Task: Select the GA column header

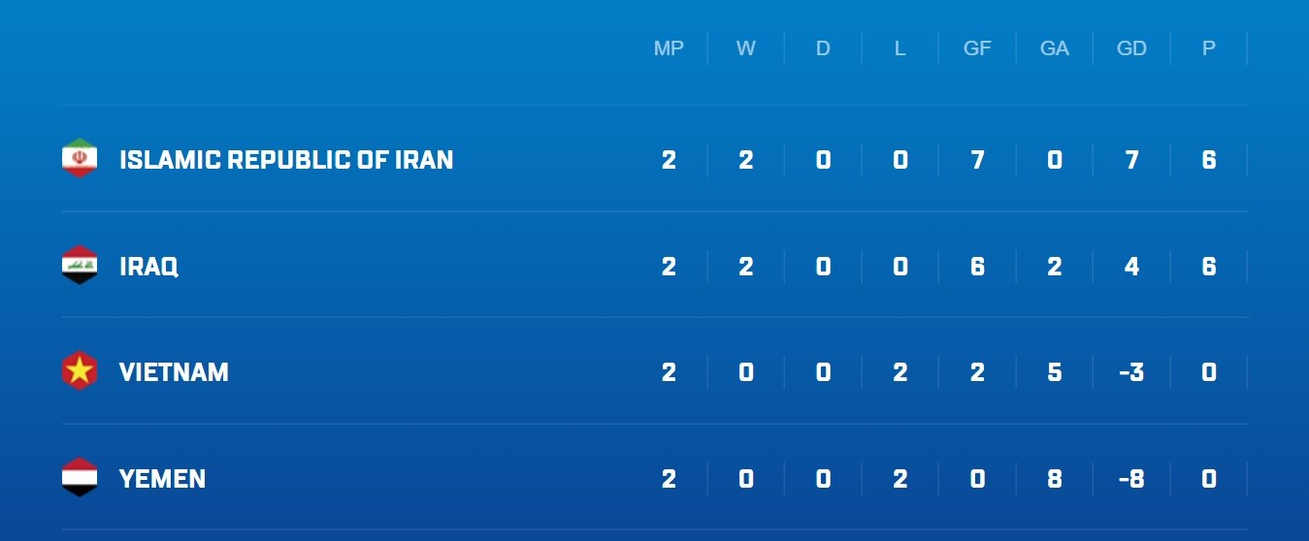Action: 1055,48
